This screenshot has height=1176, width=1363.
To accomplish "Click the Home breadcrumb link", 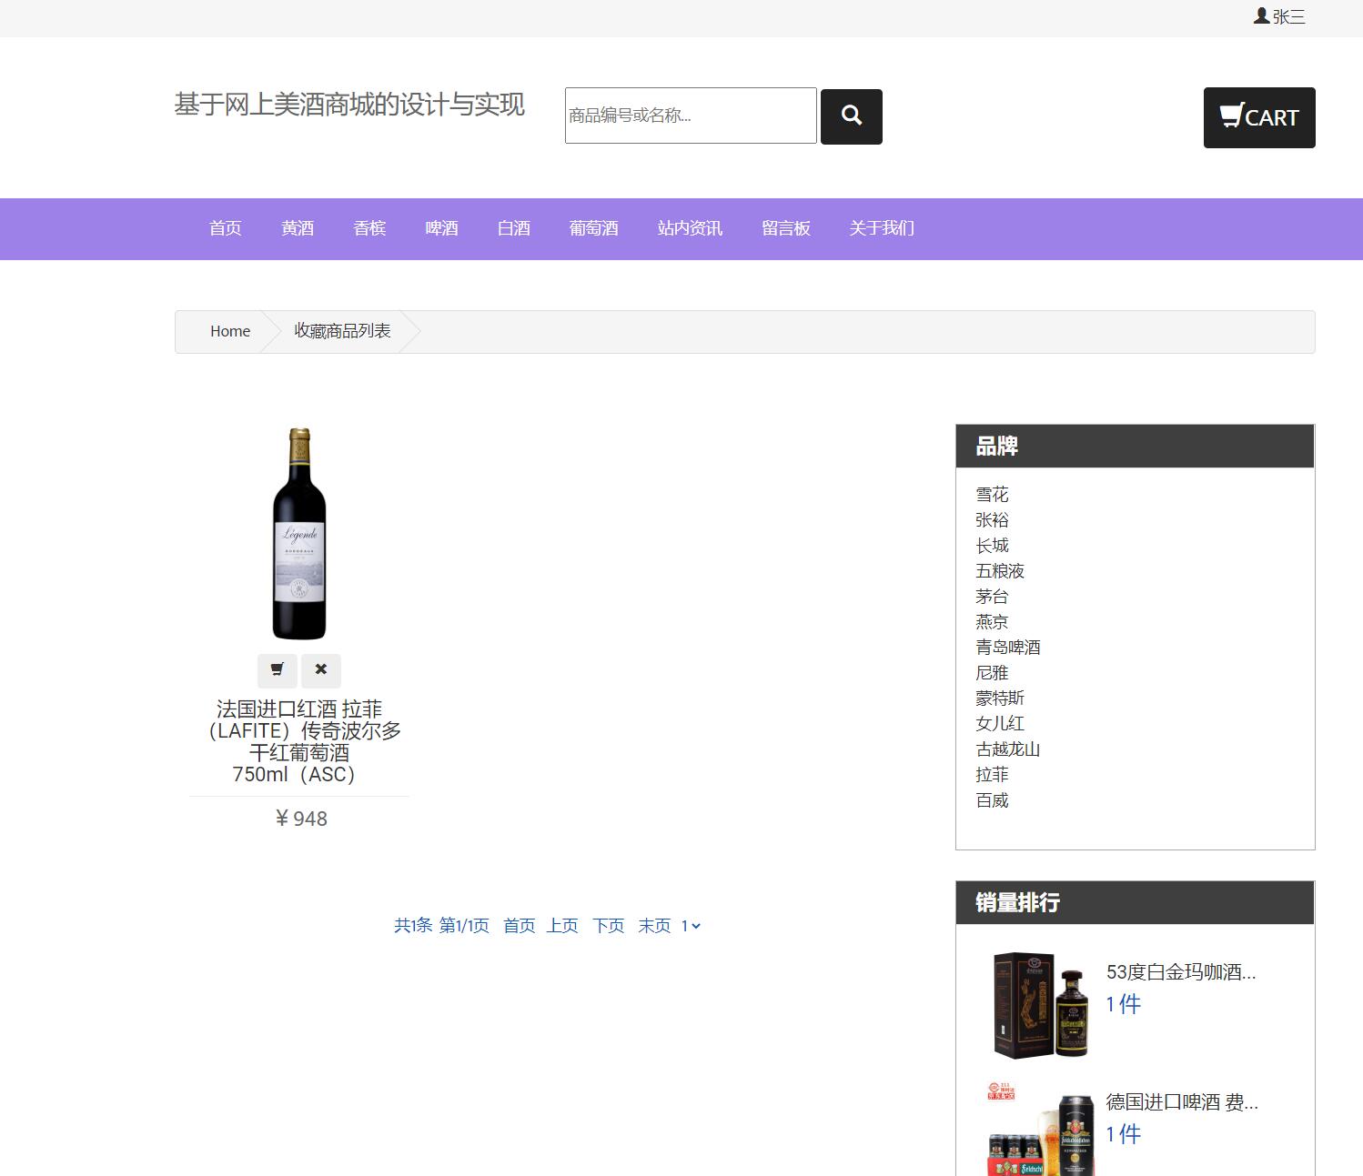I will coord(229,331).
